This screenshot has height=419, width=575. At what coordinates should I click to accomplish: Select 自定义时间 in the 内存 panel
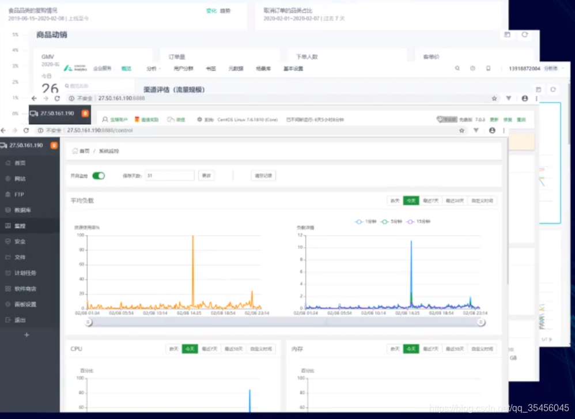point(482,349)
